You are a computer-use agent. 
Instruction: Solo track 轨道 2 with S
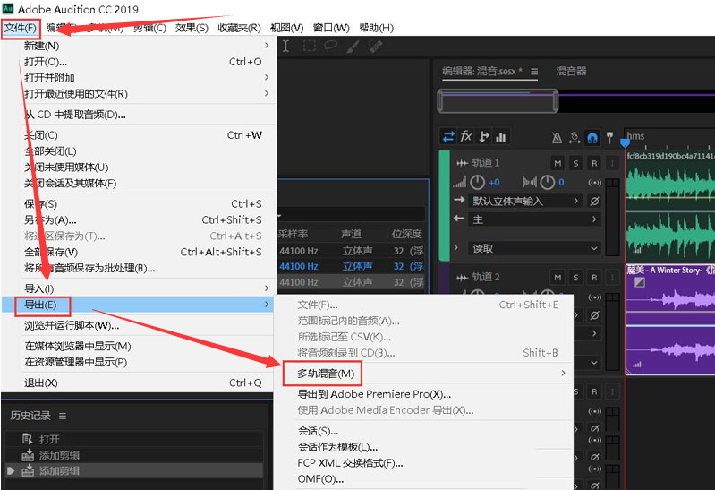[x=575, y=277]
